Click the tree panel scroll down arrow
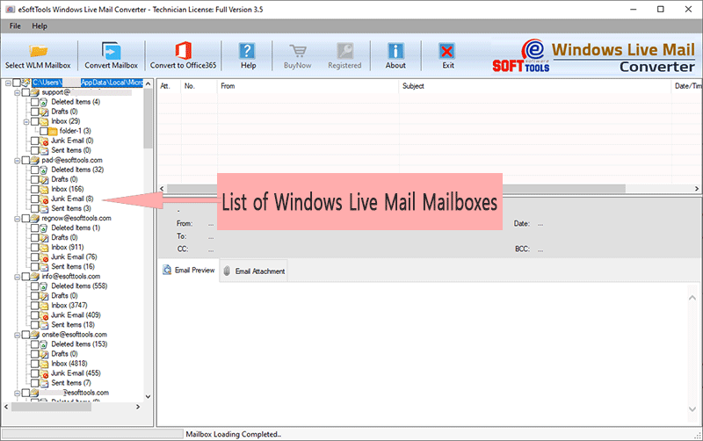 [148, 396]
